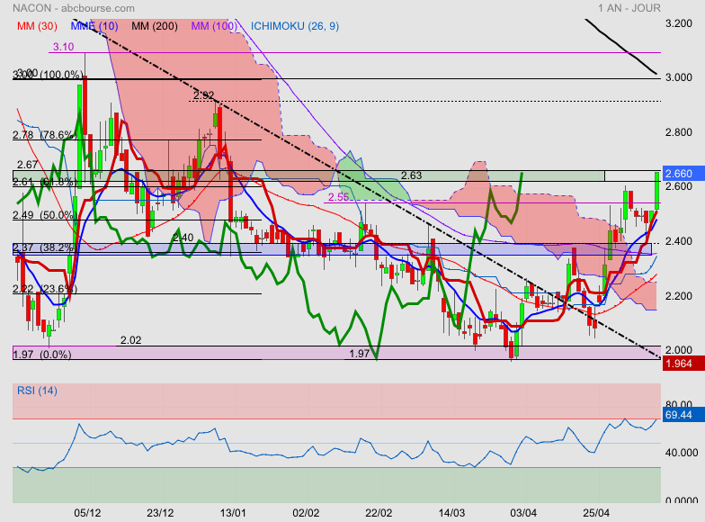Click the 40.000 RSI axis value
Image resolution: width=705 pixels, height=522 pixels.
pos(682,453)
